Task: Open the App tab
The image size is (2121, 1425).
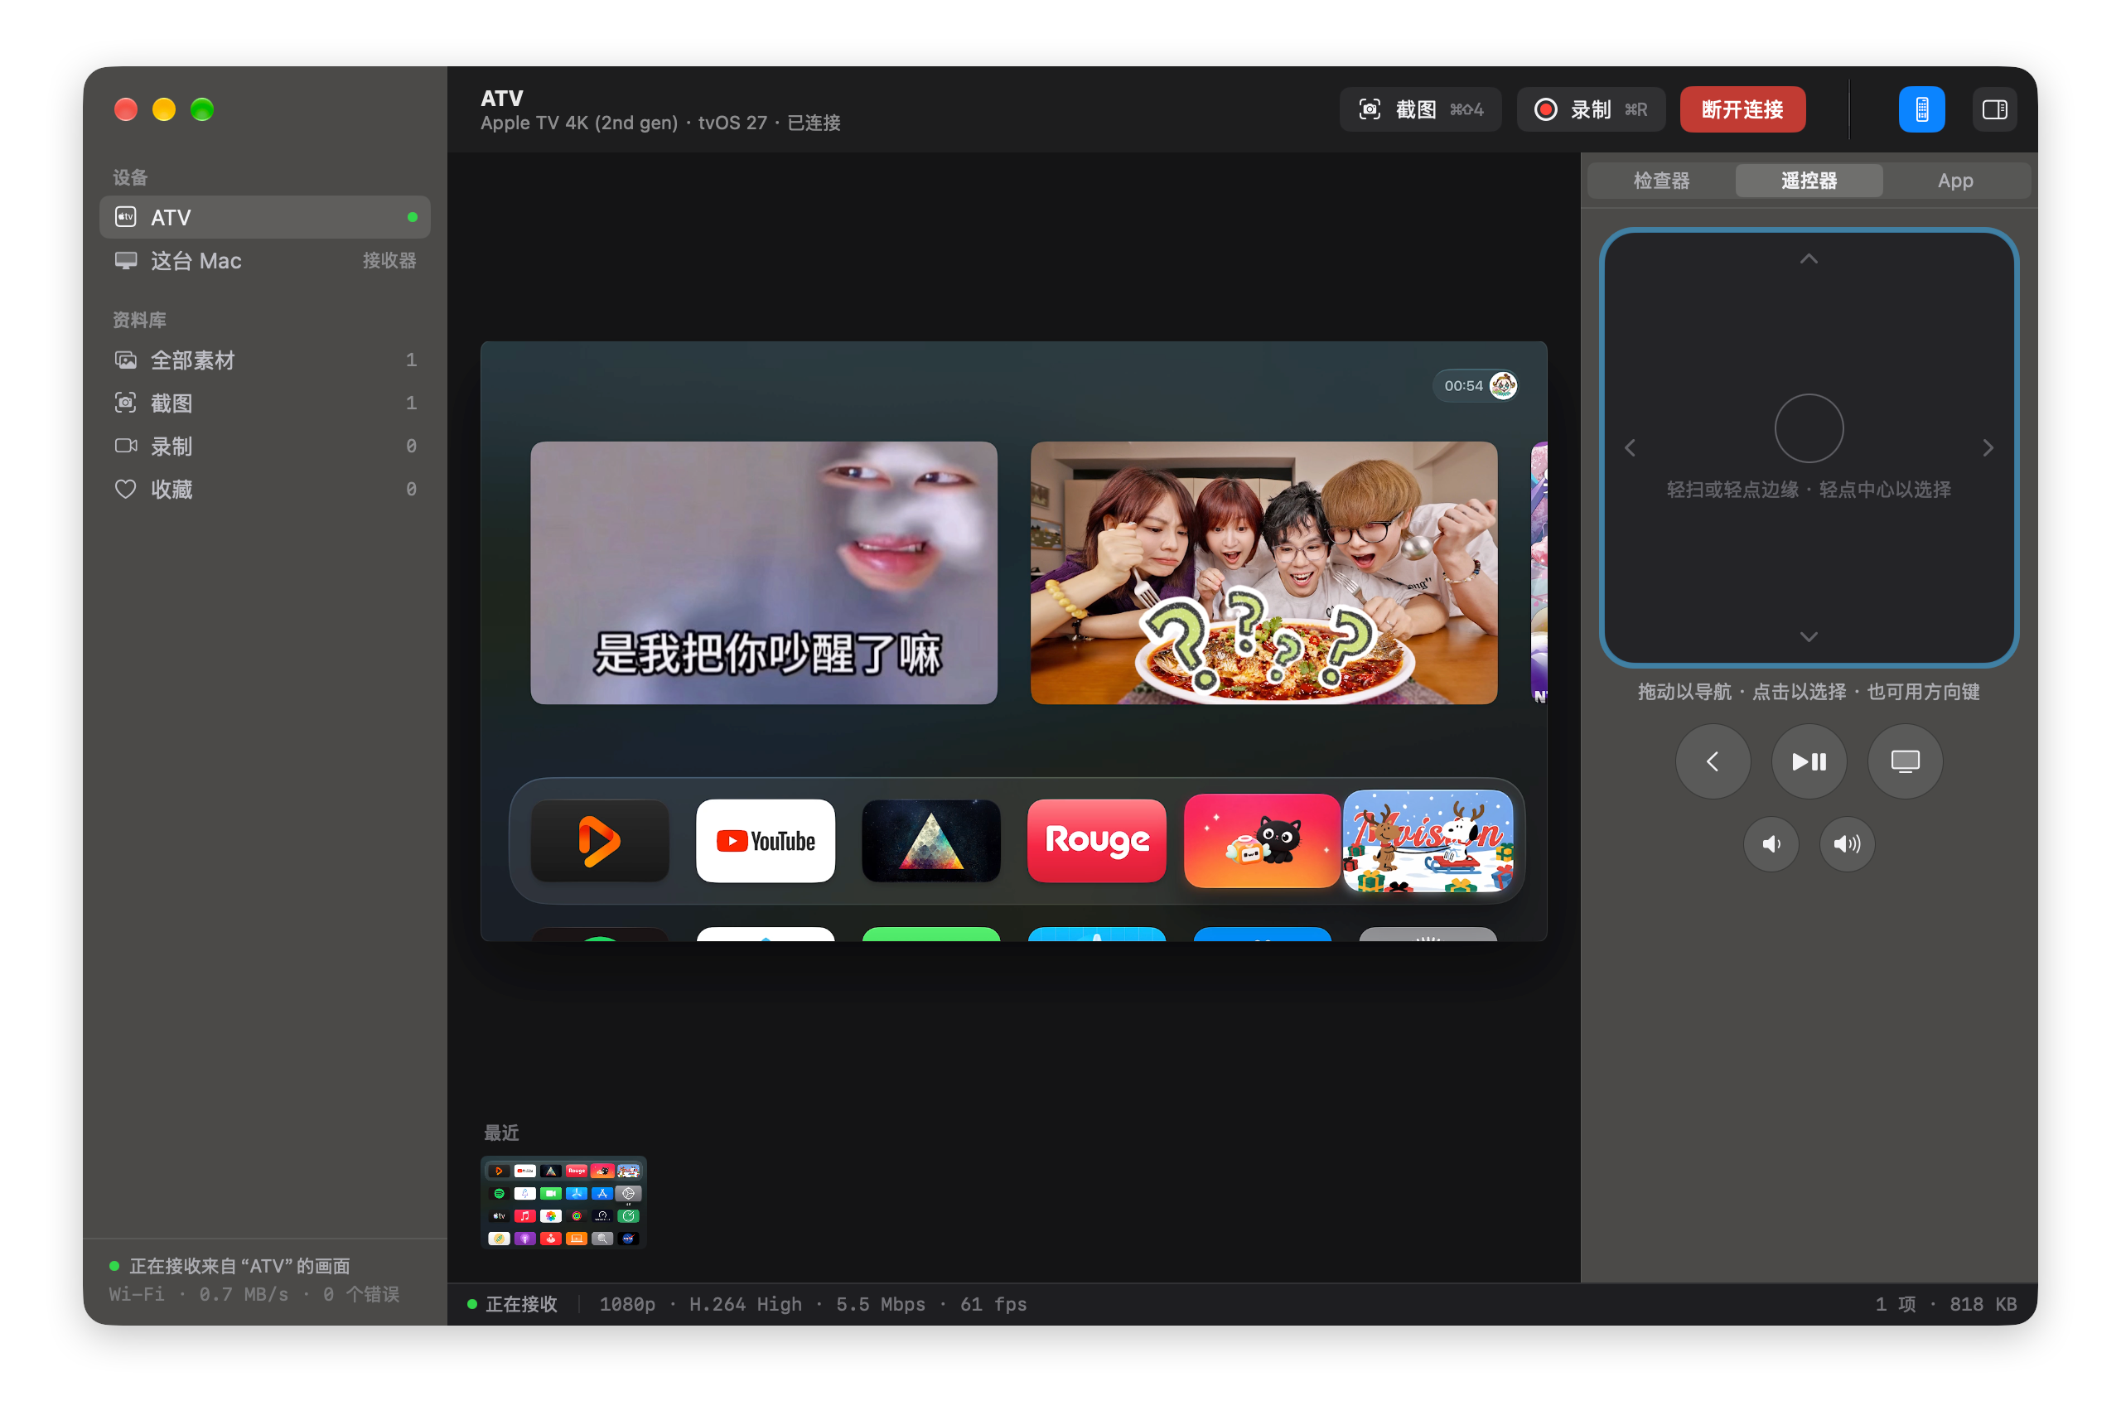Action: click(x=1954, y=181)
